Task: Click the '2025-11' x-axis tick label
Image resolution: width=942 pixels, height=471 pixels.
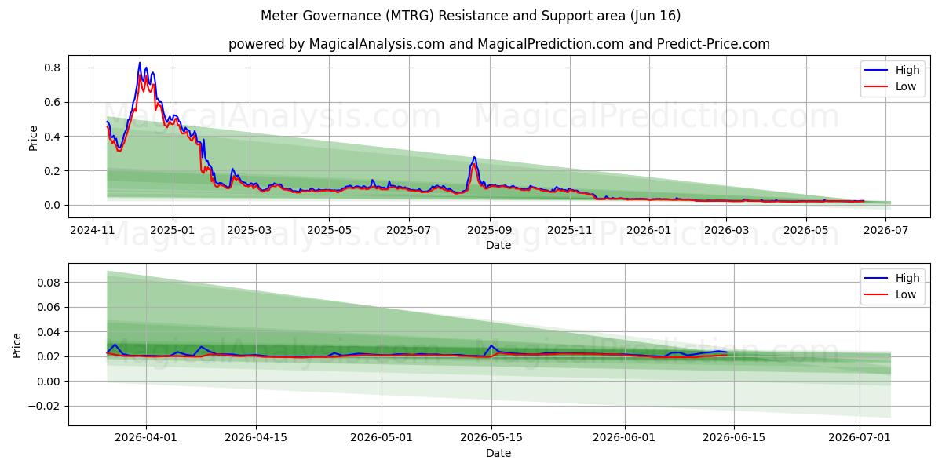Action: [x=569, y=230]
